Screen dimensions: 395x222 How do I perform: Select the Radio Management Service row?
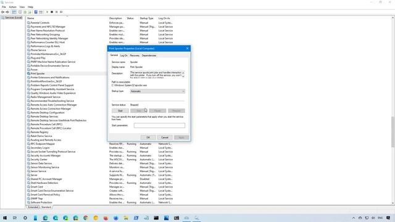point(45,97)
